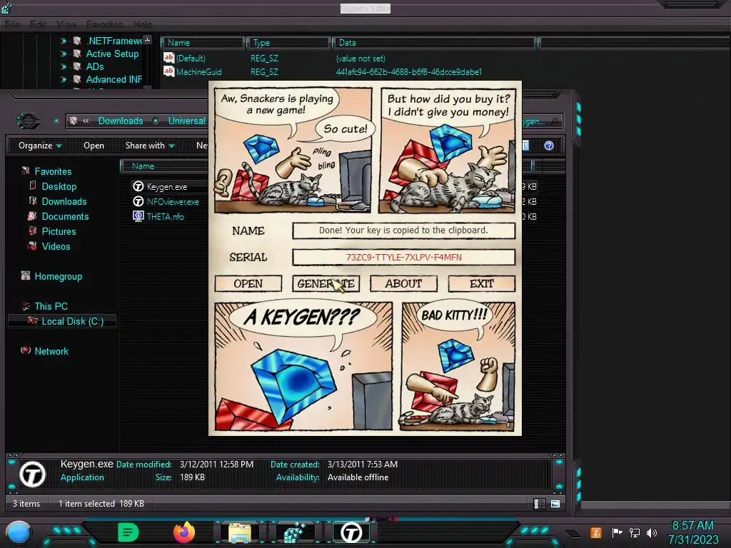Expand the Active Setup registry key
The width and height of the screenshot is (731, 548).
(x=64, y=54)
